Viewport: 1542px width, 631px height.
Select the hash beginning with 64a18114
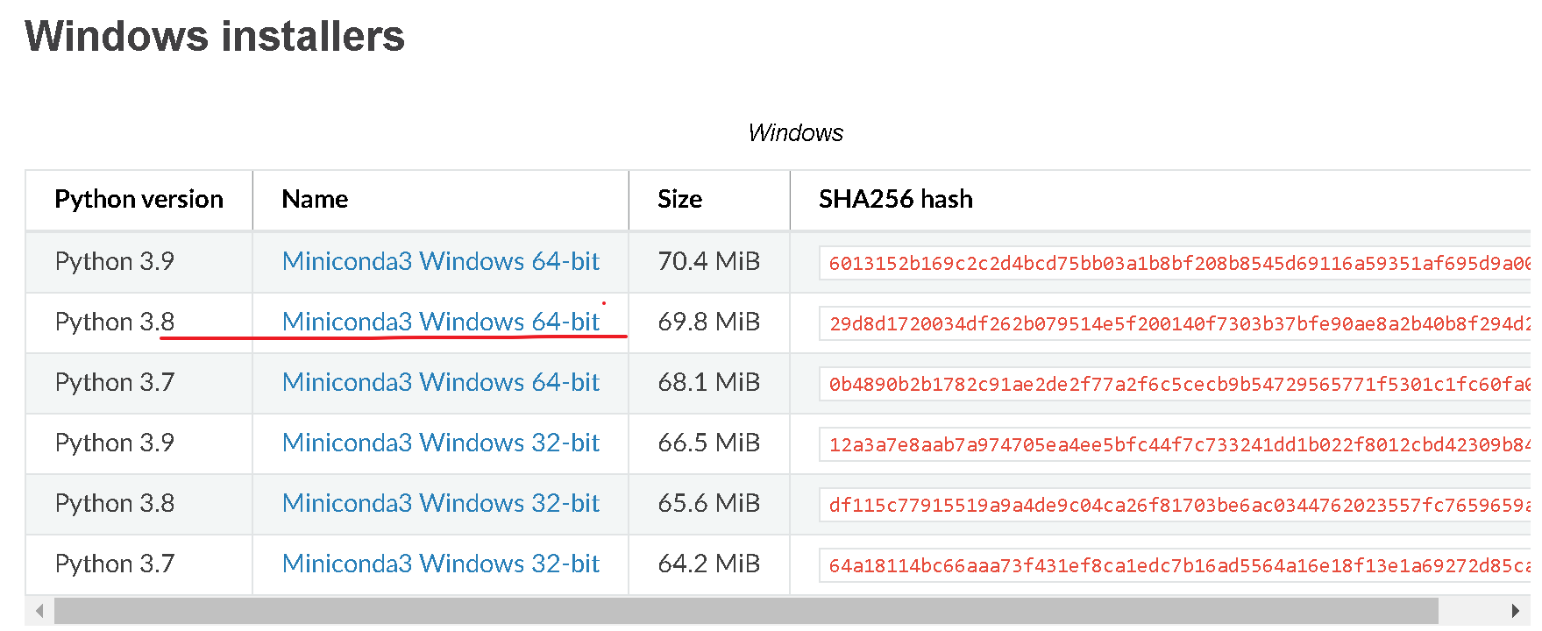click(x=1175, y=565)
